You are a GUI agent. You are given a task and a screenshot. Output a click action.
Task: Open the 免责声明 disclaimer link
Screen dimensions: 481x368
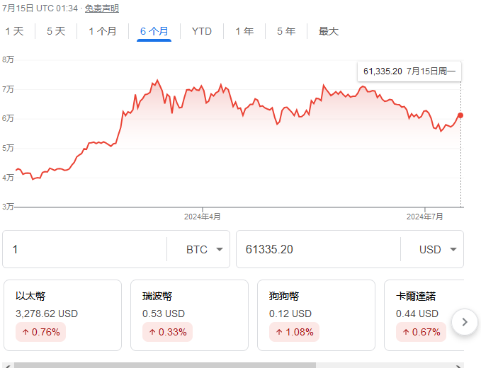click(x=102, y=8)
